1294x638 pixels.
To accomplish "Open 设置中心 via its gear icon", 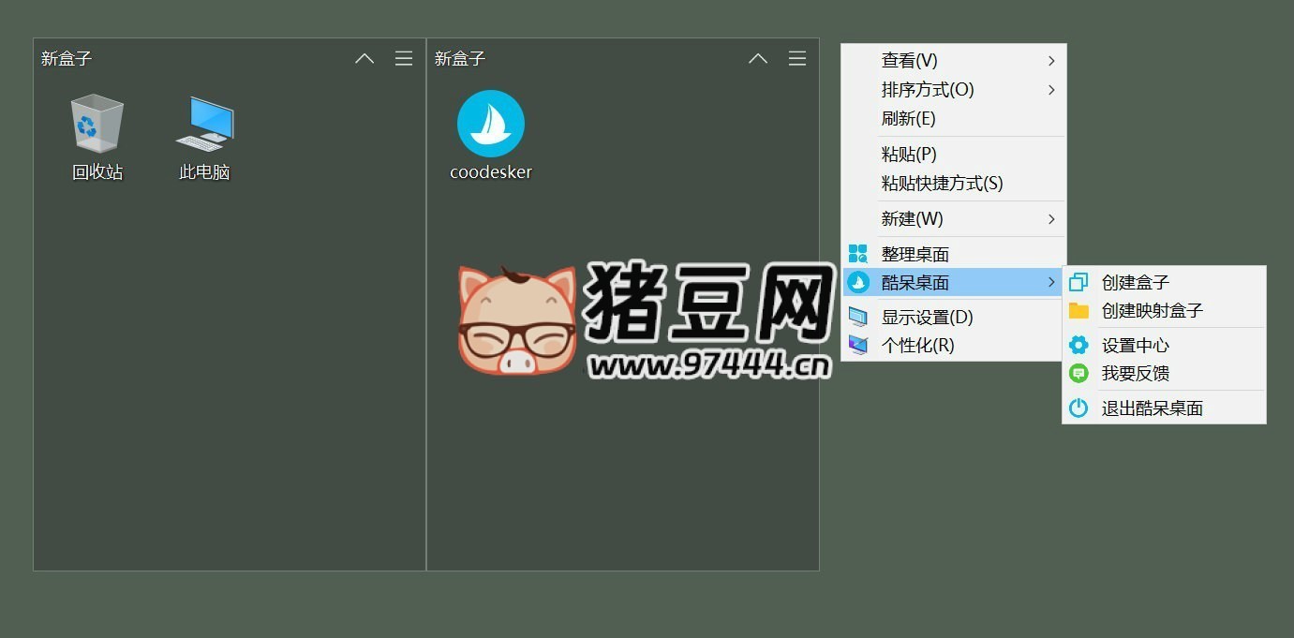I will (1078, 345).
